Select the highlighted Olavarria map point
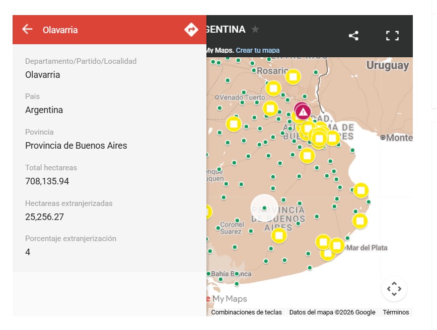 [264, 208]
